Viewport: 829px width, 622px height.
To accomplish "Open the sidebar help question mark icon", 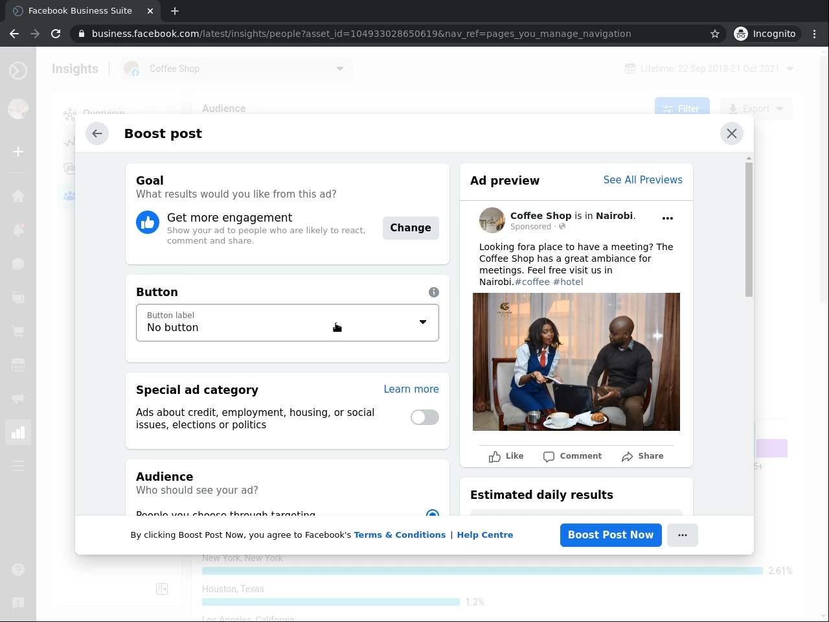I will (18, 570).
